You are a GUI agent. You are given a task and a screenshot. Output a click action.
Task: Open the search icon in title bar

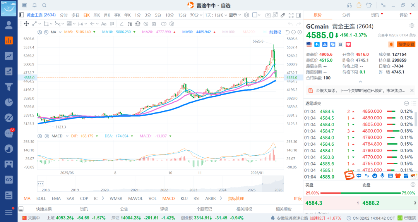tap(44, 5)
